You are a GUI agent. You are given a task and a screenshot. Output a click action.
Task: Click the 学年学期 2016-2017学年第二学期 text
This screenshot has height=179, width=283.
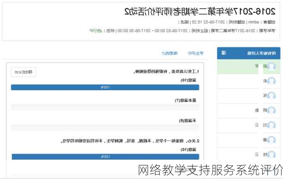tap(243, 31)
